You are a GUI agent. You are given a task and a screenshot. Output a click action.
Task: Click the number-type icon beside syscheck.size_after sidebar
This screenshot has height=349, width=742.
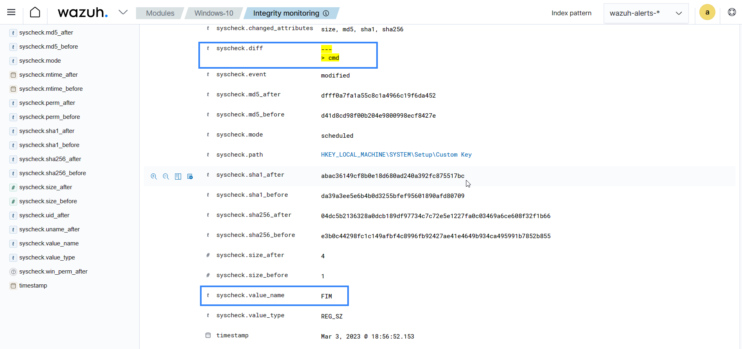13,188
